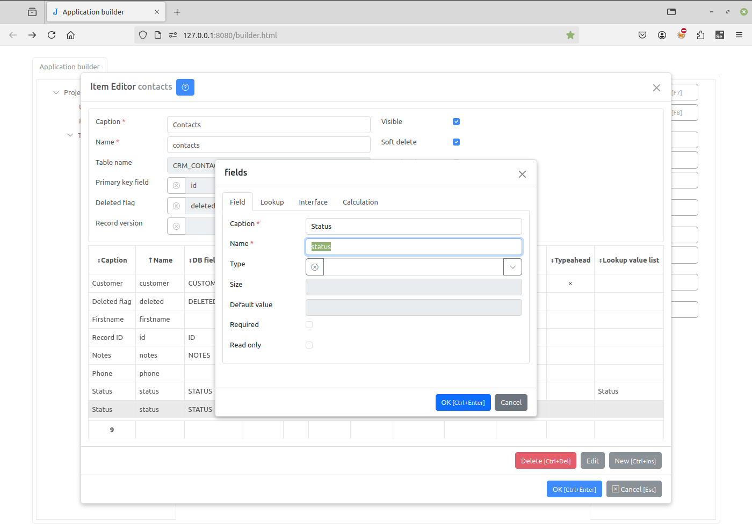
Task: Toggle the Visible checkbox
Action: click(456, 122)
